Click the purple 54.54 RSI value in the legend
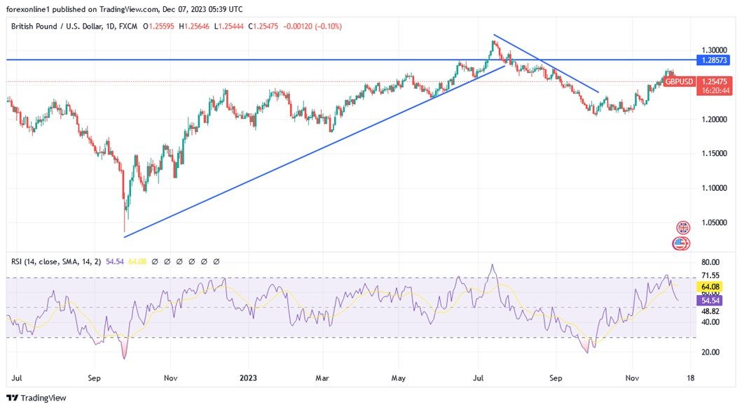Image resolution: width=742 pixels, height=409 pixels. [114, 261]
